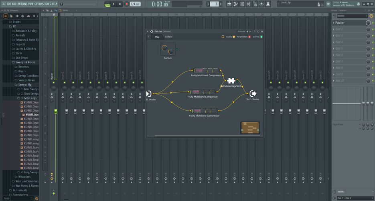Image resolution: width=375 pixels, height=201 pixels.
Task: Mute Insert 25 via its green LED
Action: tap(271, 83)
